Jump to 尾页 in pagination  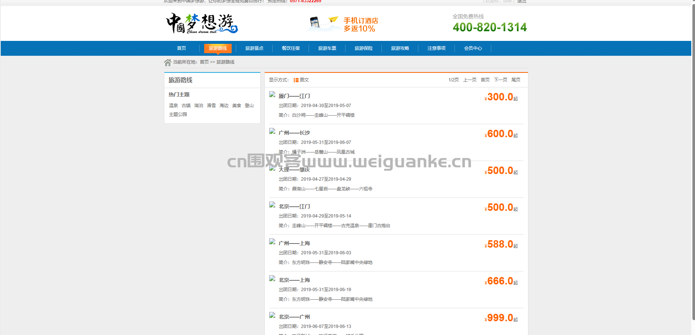[x=516, y=80]
